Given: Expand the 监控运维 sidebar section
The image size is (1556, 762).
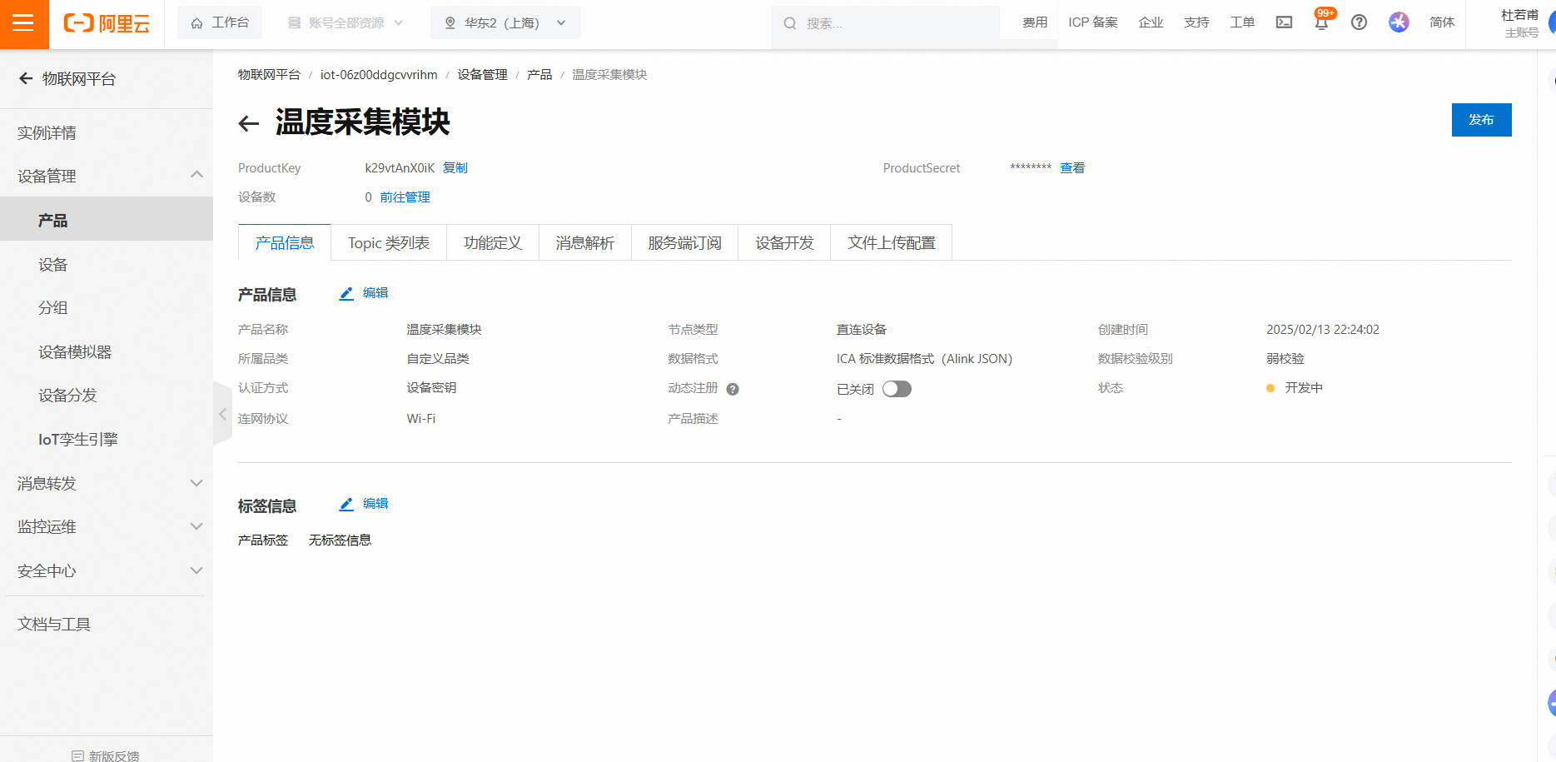Looking at the screenshot, I should (x=196, y=526).
